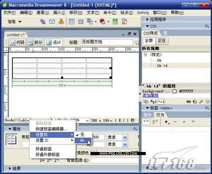Viewport: 212px width, 174px height.
Task: Insert a Named Anchor icon
Action: [61, 22]
